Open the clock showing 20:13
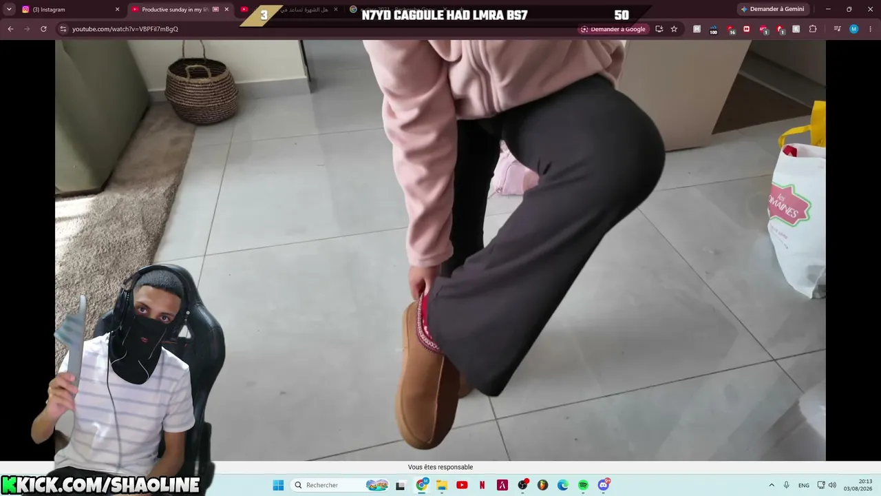 866,485
